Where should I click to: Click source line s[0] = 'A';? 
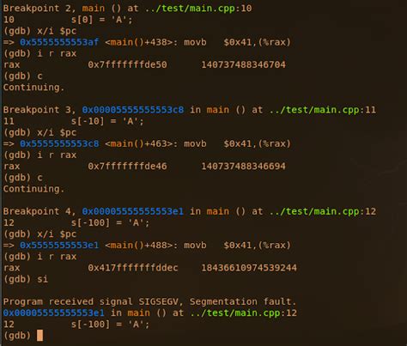pyautogui.click(x=101, y=20)
